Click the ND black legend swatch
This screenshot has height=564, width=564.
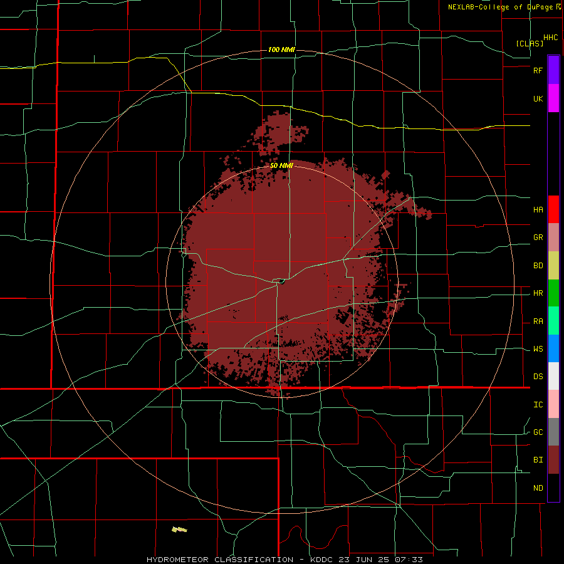click(x=553, y=488)
